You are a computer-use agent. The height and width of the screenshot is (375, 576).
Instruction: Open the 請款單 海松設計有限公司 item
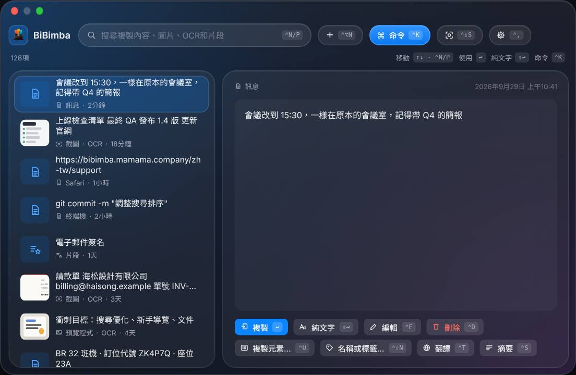111,287
